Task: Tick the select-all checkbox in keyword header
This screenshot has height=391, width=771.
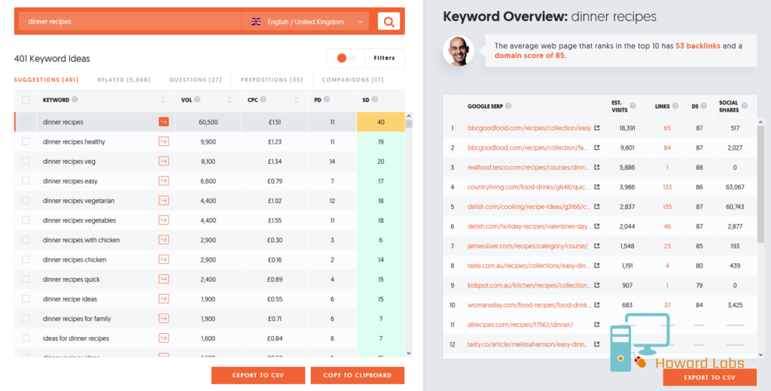Action: pyautogui.click(x=26, y=100)
